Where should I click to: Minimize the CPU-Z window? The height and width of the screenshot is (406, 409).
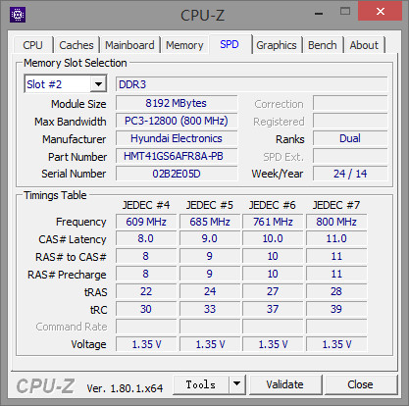coord(319,13)
